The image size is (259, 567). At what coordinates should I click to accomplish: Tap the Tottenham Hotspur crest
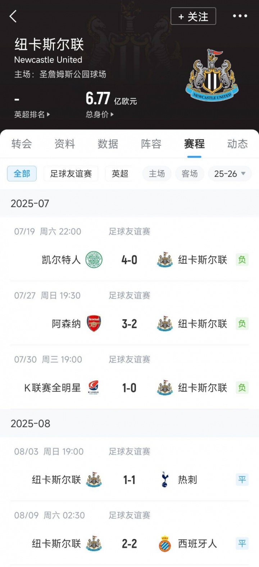tap(165, 479)
